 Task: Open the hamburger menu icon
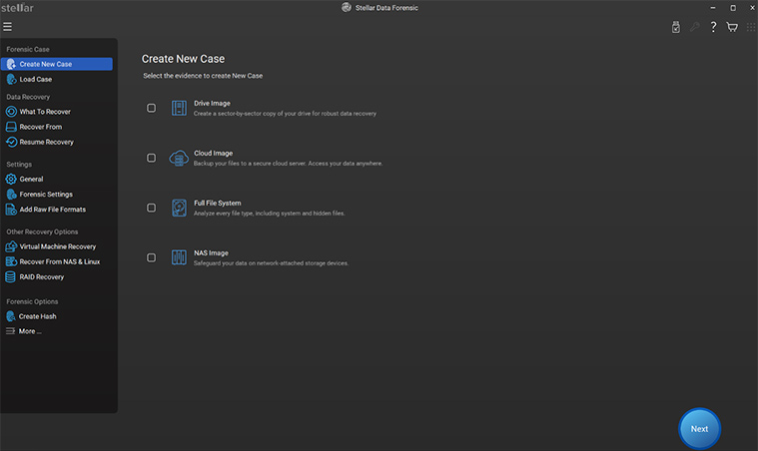coord(7,27)
